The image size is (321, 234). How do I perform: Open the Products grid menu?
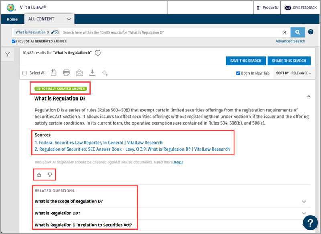pos(267,8)
